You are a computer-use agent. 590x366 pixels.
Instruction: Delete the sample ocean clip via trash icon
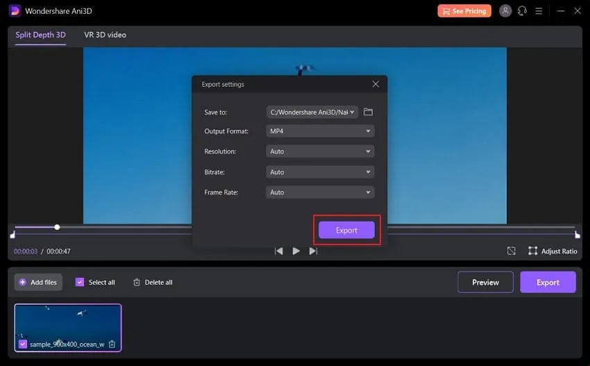[x=112, y=344]
